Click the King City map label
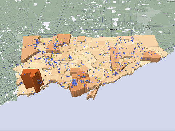Screen dimensions: 175x131 tap(71, 7)
